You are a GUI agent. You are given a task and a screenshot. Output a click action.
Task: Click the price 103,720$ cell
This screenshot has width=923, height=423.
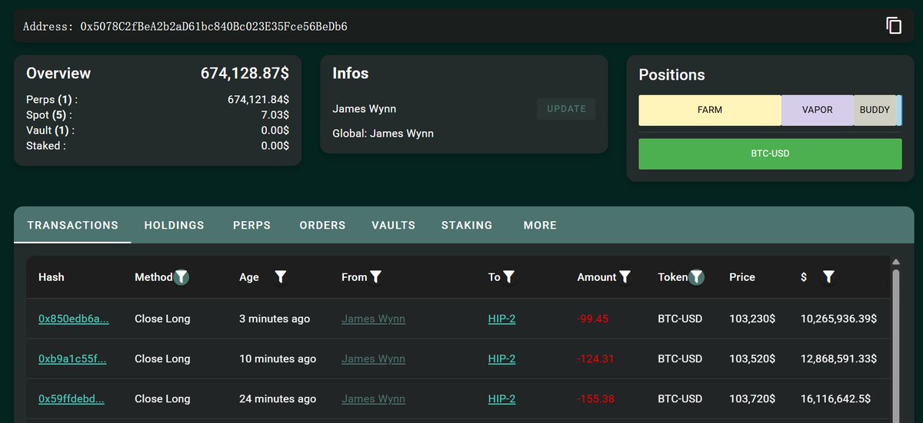751,398
